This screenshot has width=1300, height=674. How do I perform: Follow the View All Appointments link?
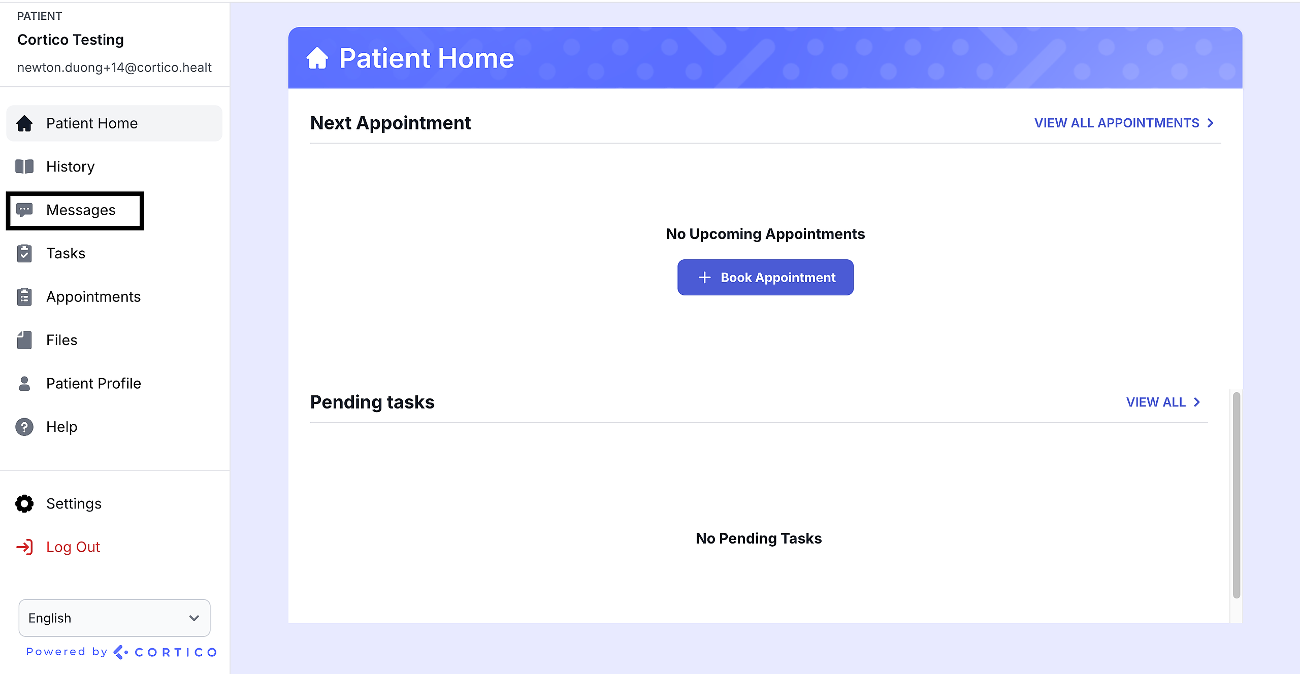[x=1123, y=123]
